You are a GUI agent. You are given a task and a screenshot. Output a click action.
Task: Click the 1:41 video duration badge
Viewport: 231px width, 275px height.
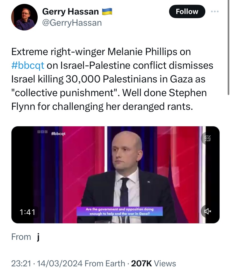point(27,212)
